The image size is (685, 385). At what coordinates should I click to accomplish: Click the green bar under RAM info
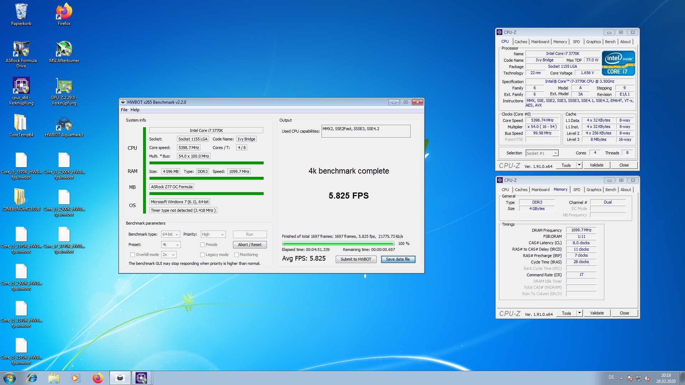[206, 179]
